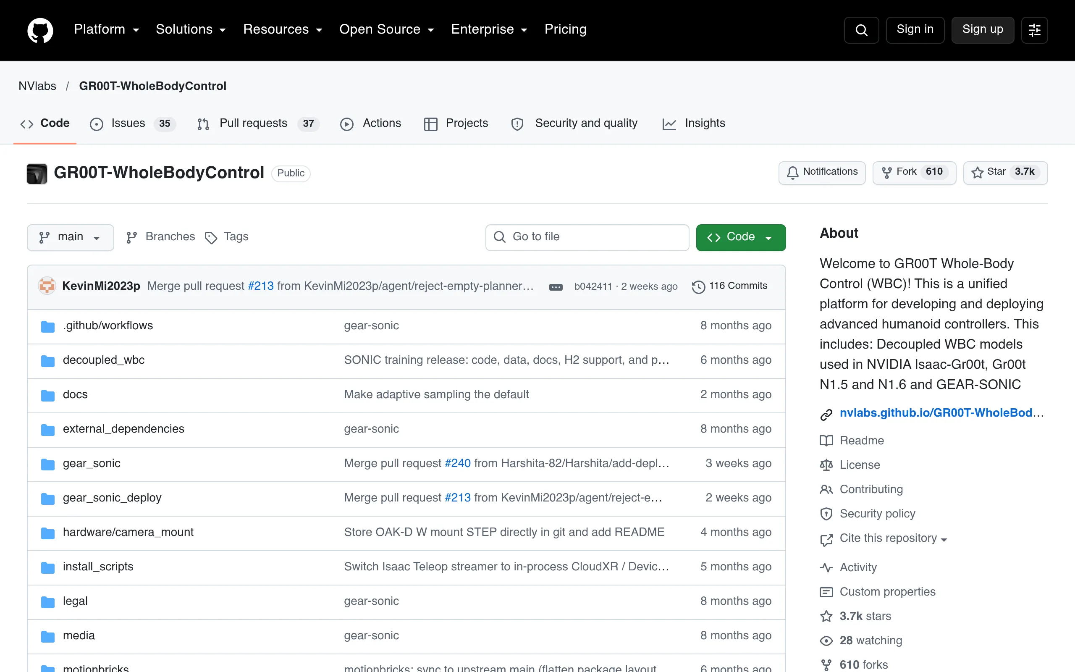Screen dimensions: 1075x672
Task: Open the .github/workflows folder icon
Action: [x=47, y=326]
